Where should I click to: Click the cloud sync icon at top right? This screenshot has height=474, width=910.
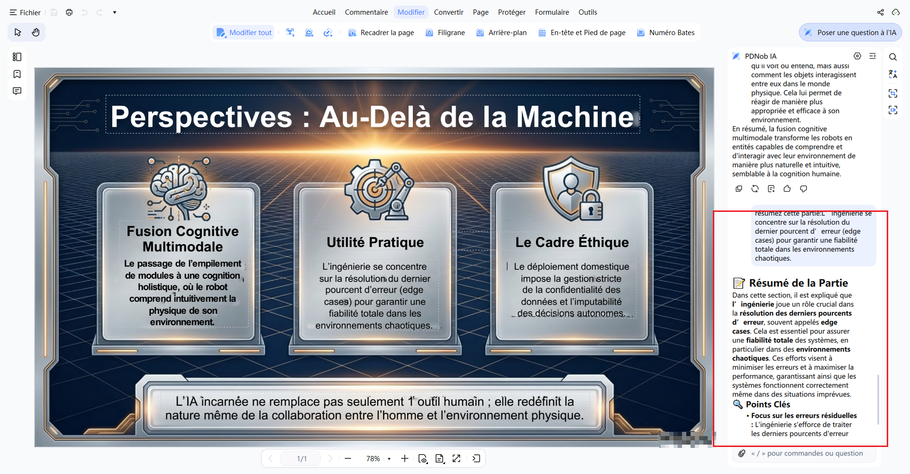pyautogui.click(x=896, y=12)
